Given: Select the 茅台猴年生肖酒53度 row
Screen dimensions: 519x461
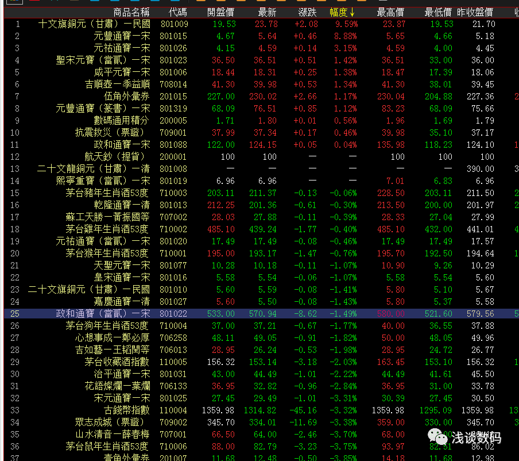Looking at the screenshot, I should point(261,253).
